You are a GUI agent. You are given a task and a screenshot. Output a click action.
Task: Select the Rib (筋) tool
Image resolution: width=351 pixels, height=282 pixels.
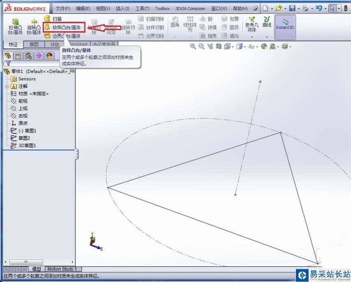tap(206, 19)
